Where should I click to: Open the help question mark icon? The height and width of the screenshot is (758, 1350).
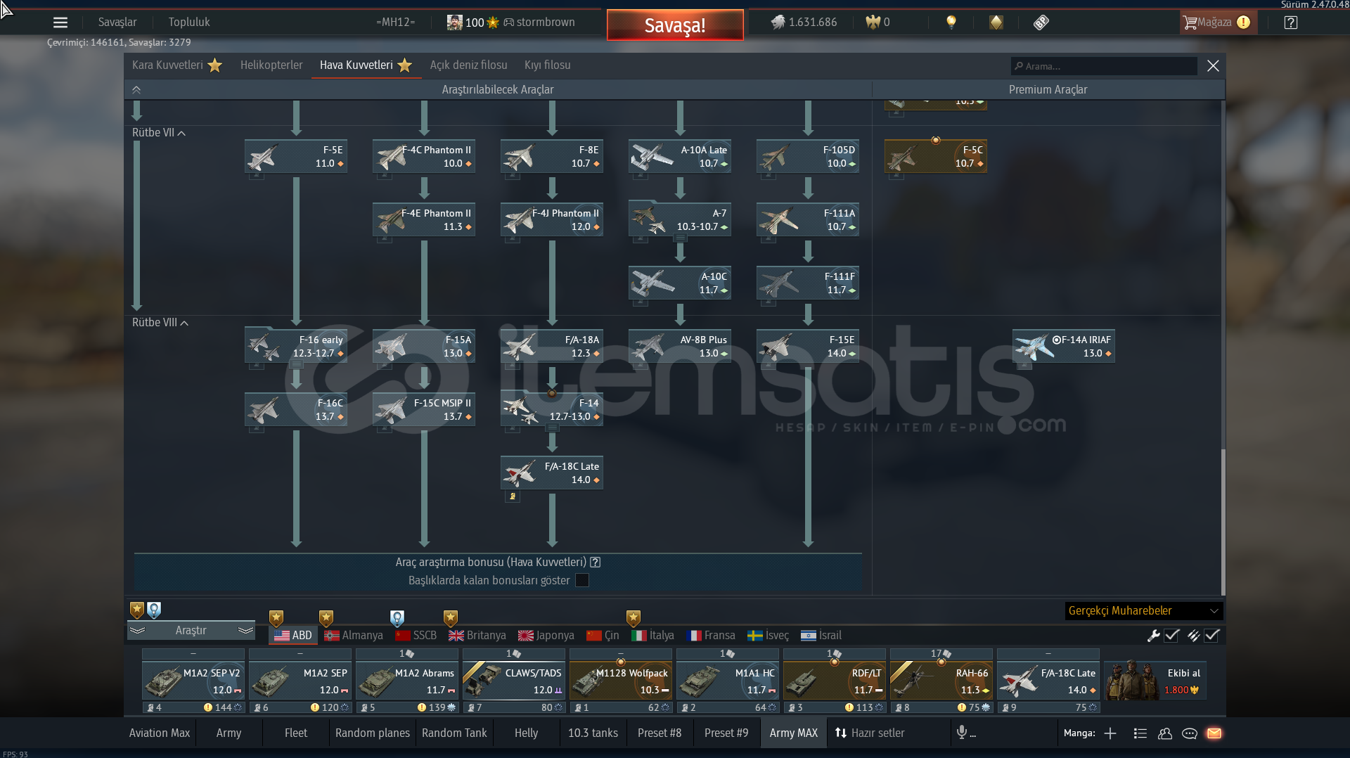(1291, 23)
